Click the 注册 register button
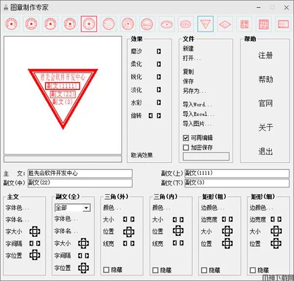Screen dimensions: 294x281 tap(265, 56)
